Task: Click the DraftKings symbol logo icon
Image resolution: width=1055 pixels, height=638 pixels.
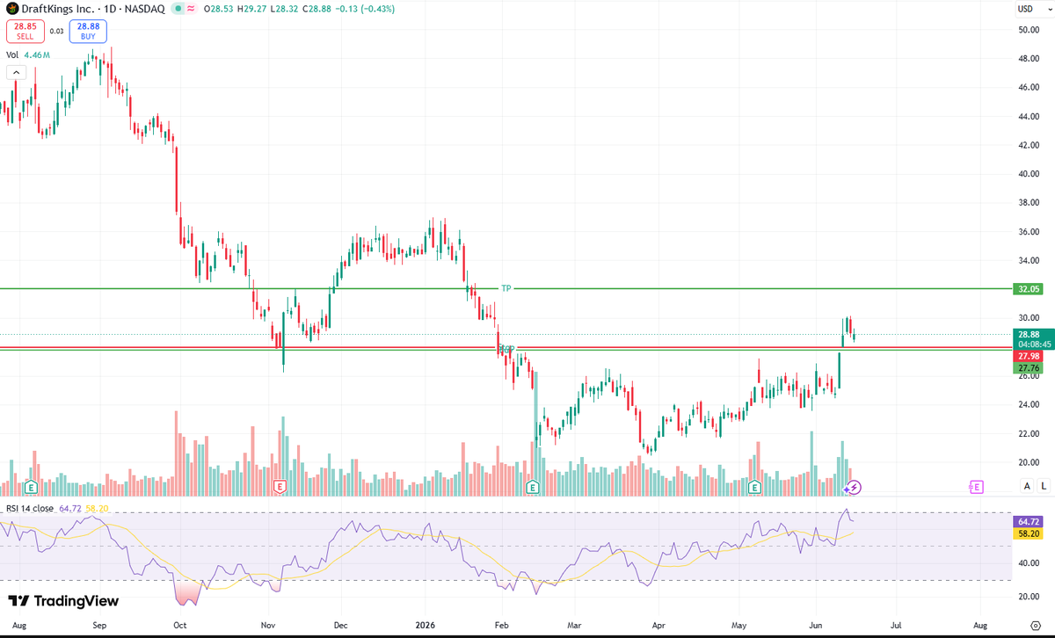Action: [12, 8]
